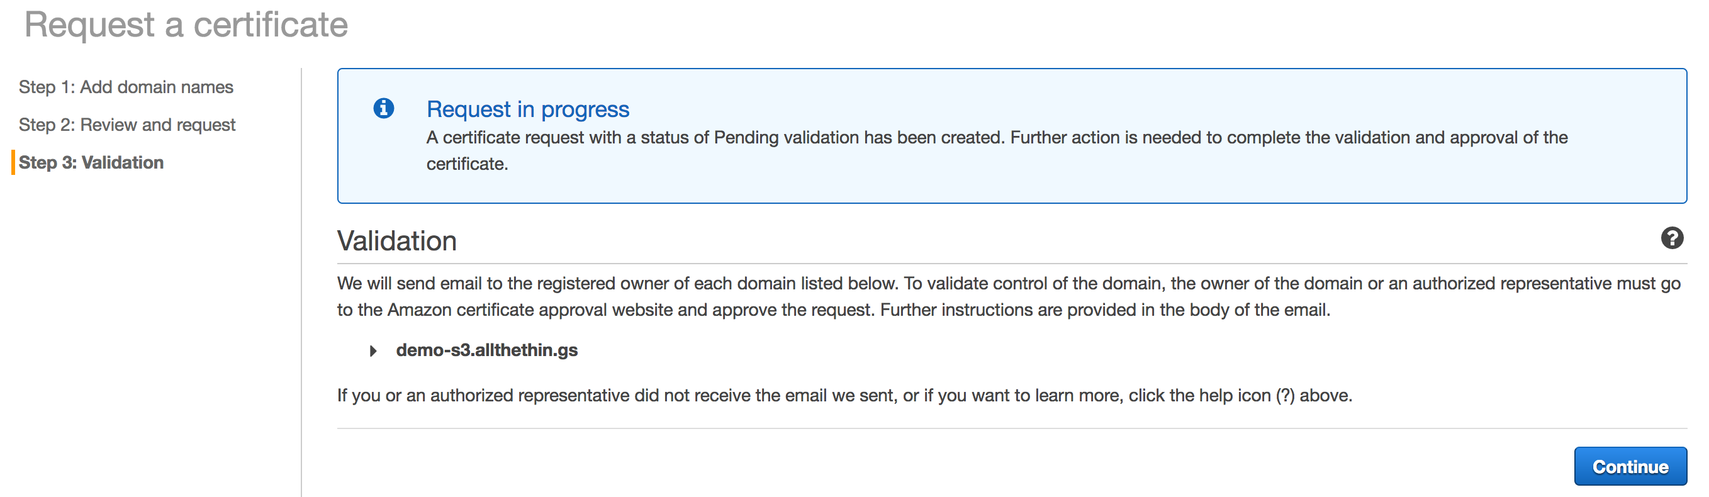Click the blue Continue button
This screenshot has height=497, width=1709.
1630,466
